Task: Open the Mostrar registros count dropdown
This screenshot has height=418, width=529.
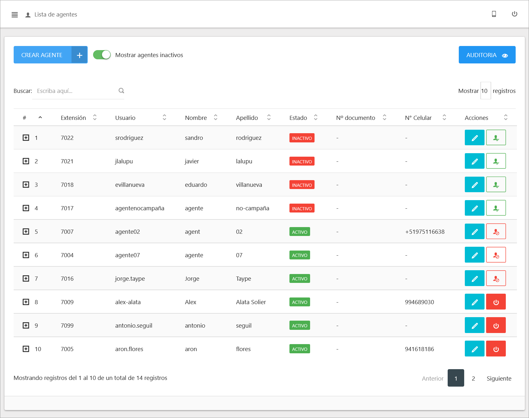Action: coord(485,91)
